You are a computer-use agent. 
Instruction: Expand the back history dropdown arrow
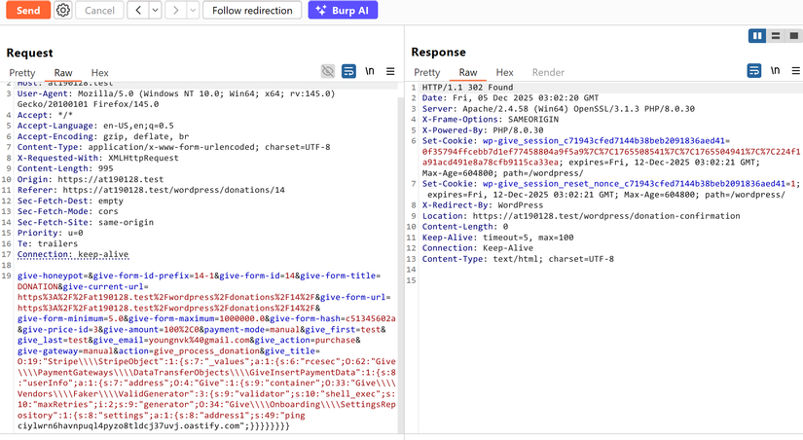tap(155, 11)
